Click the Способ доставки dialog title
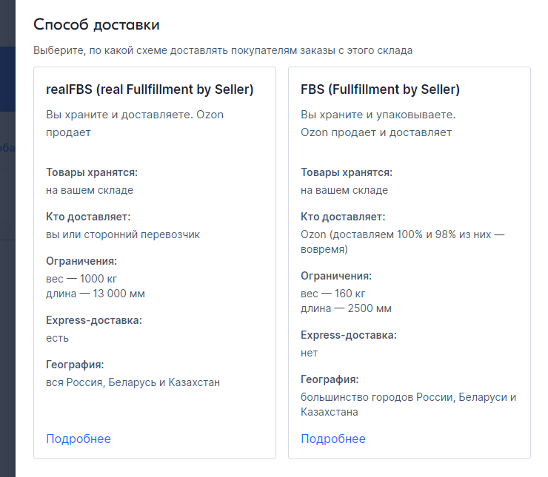The width and height of the screenshot is (548, 477). (x=96, y=24)
